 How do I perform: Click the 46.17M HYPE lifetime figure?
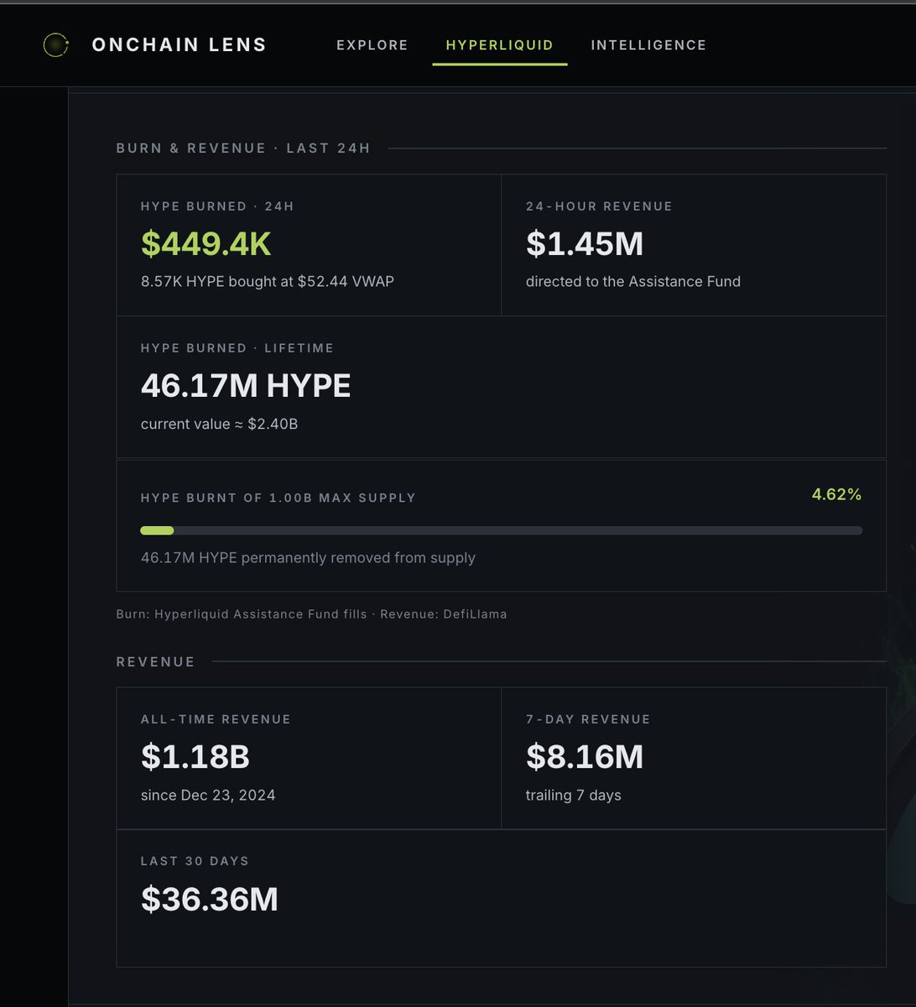tap(246, 386)
